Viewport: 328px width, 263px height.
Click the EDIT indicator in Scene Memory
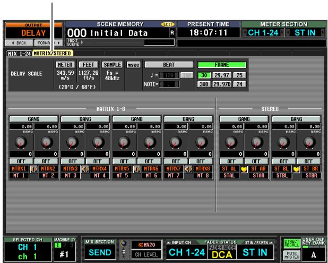(168, 24)
